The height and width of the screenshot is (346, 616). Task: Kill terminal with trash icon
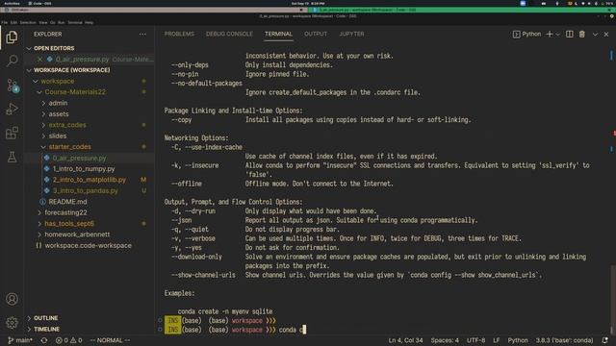pos(581,35)
